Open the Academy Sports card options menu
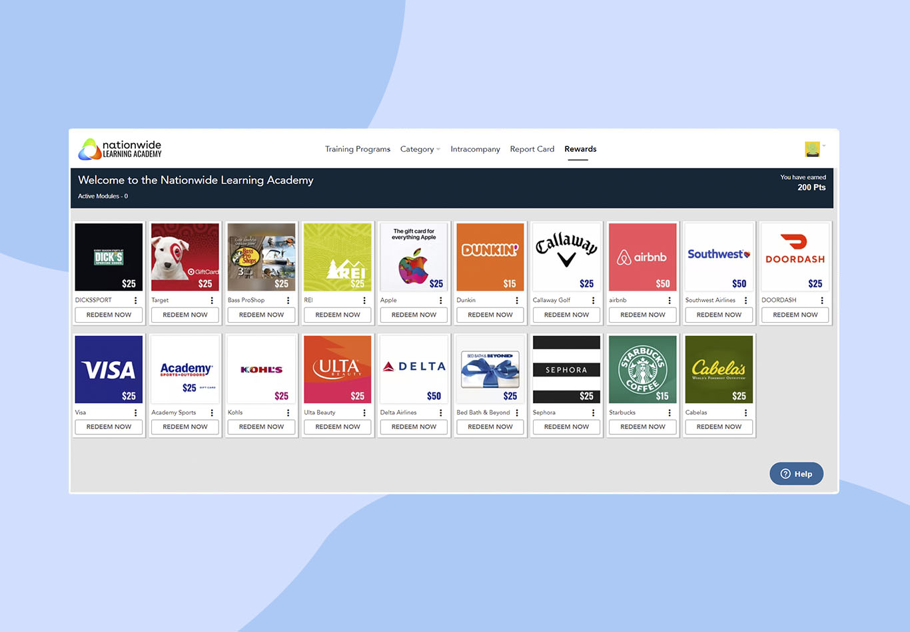 click(x=212, y=413)
